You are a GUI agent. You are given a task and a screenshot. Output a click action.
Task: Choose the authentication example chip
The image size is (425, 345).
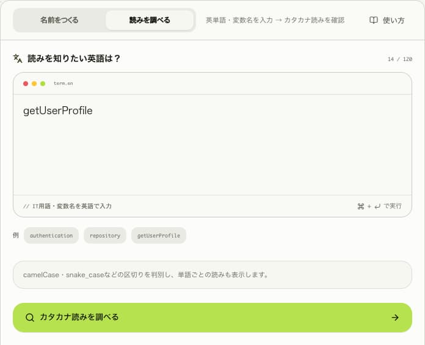click(x=51, y=236)
